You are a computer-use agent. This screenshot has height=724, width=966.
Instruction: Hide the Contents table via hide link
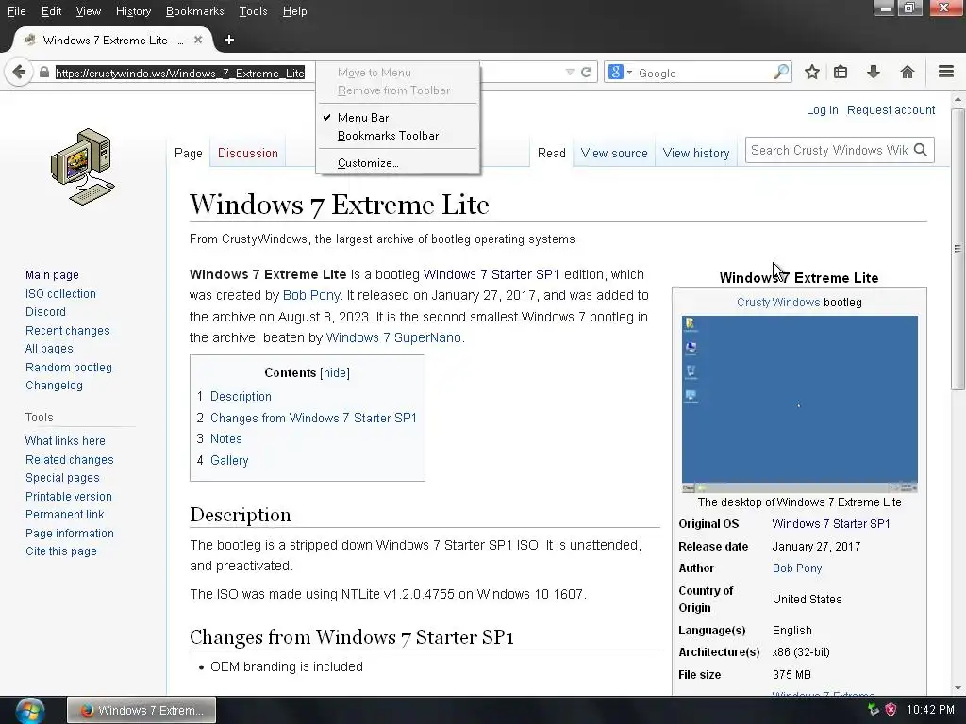click(x=335, y=373)
